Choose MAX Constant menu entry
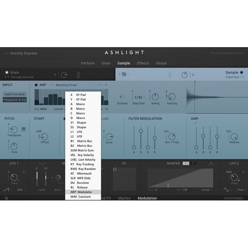 point(83,197)
